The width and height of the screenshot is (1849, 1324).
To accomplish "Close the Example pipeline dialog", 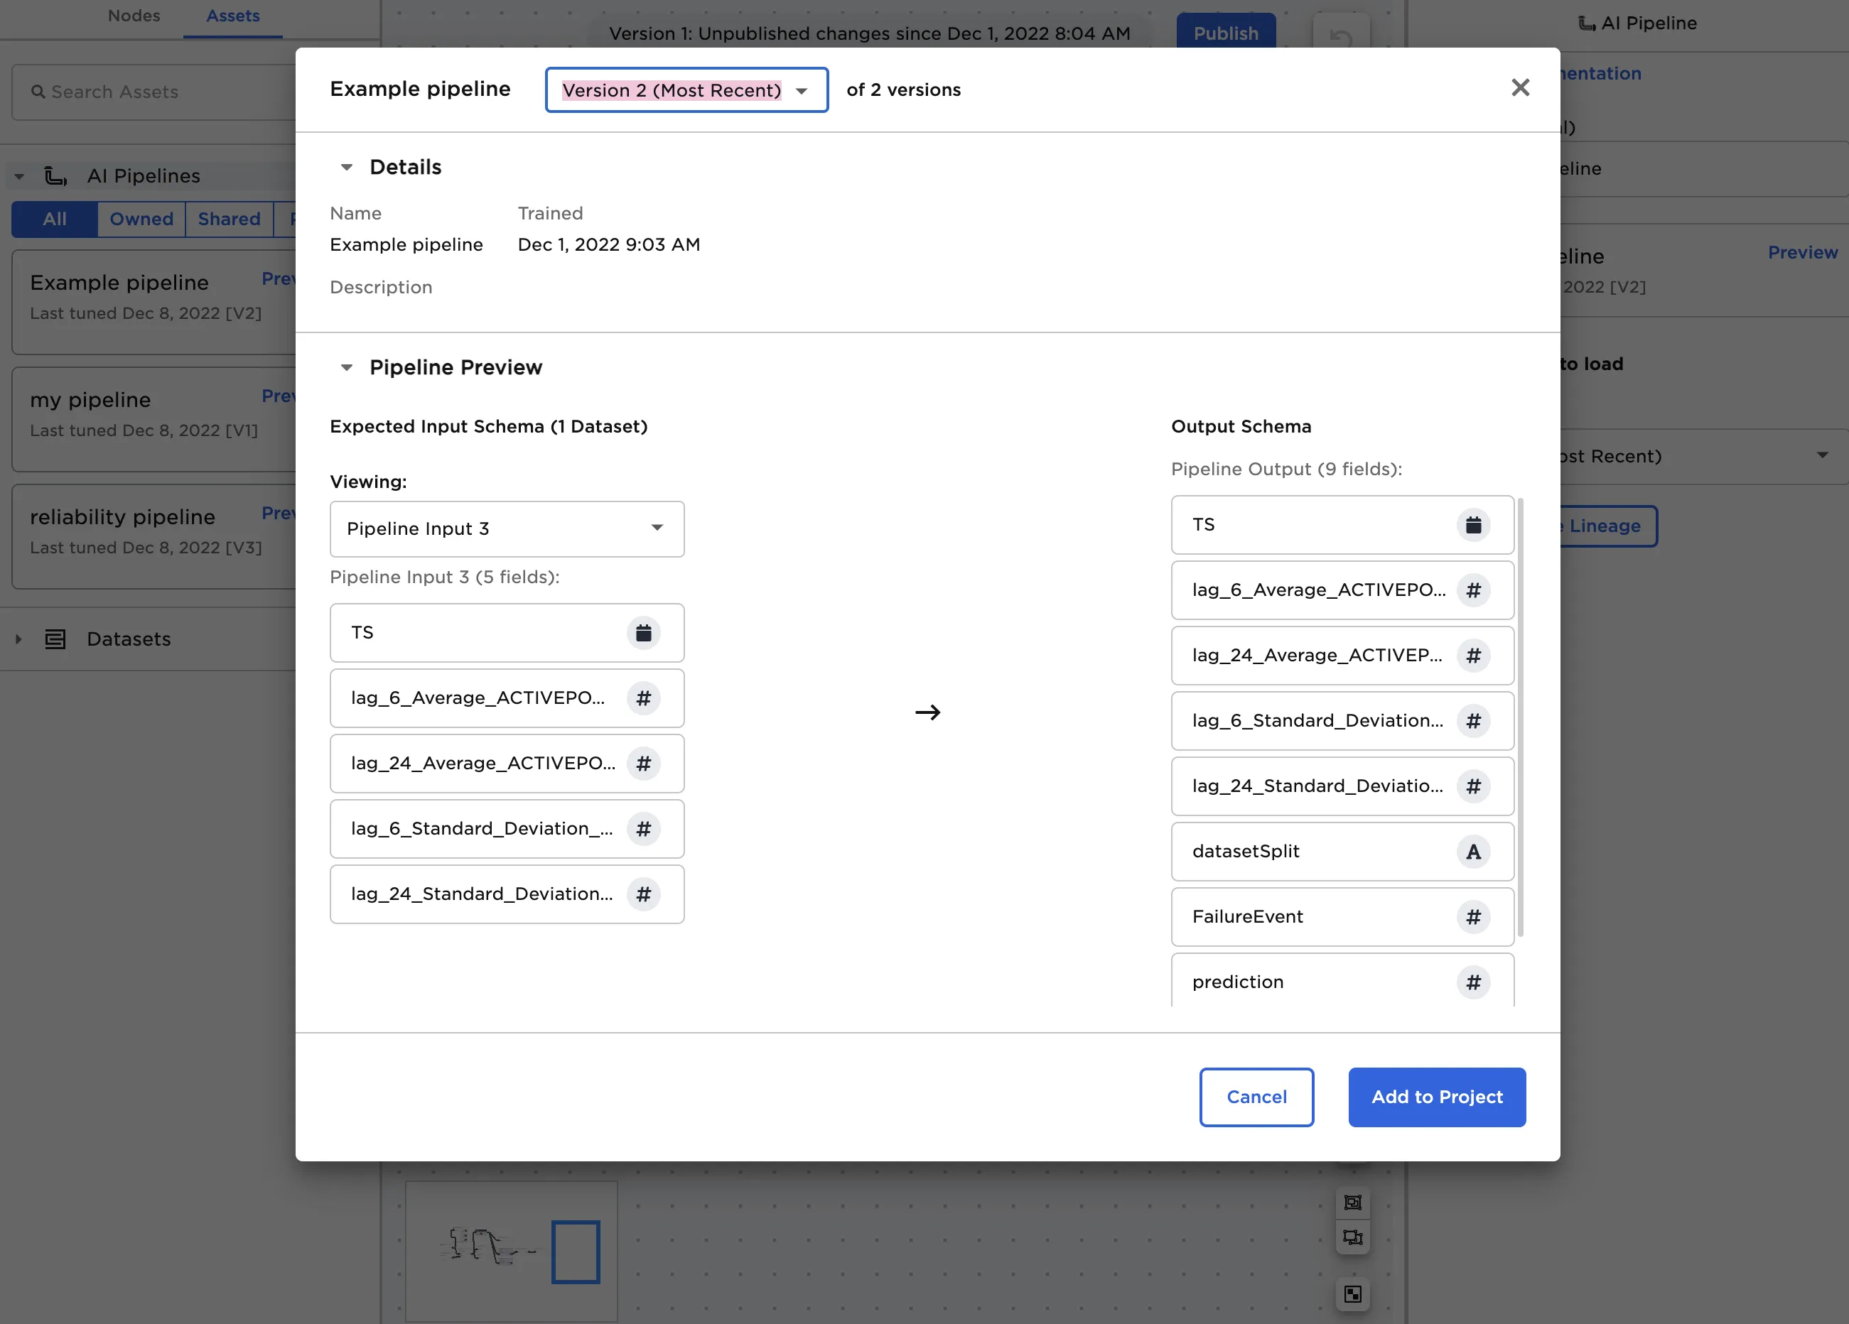I will [x=1520, y=88].
